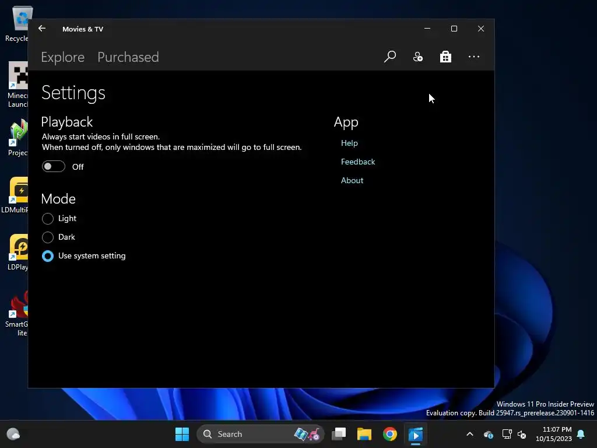Toggle the full screen playback switch
The width and height of the screenshot is (597, 448).
click(x=53, y=166)
